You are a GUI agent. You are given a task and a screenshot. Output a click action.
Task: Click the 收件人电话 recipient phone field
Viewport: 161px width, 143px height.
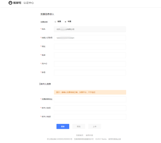click(x=90, y=117)
